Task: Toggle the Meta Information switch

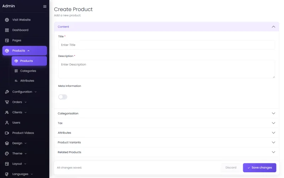Action: pyautogui.click(x=63, y=97)
